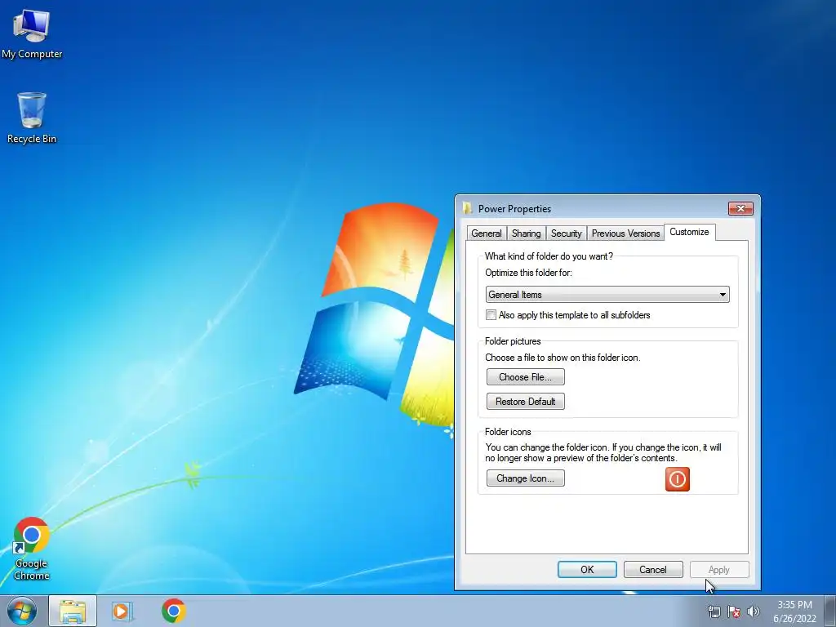836x627 pixels.
Task: Click the 'Folder pictures' group label
Action: click(x=513, y=341)
